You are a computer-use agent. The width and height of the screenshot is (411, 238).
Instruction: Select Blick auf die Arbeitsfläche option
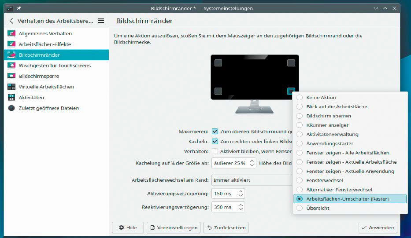[x=350, y=106]
